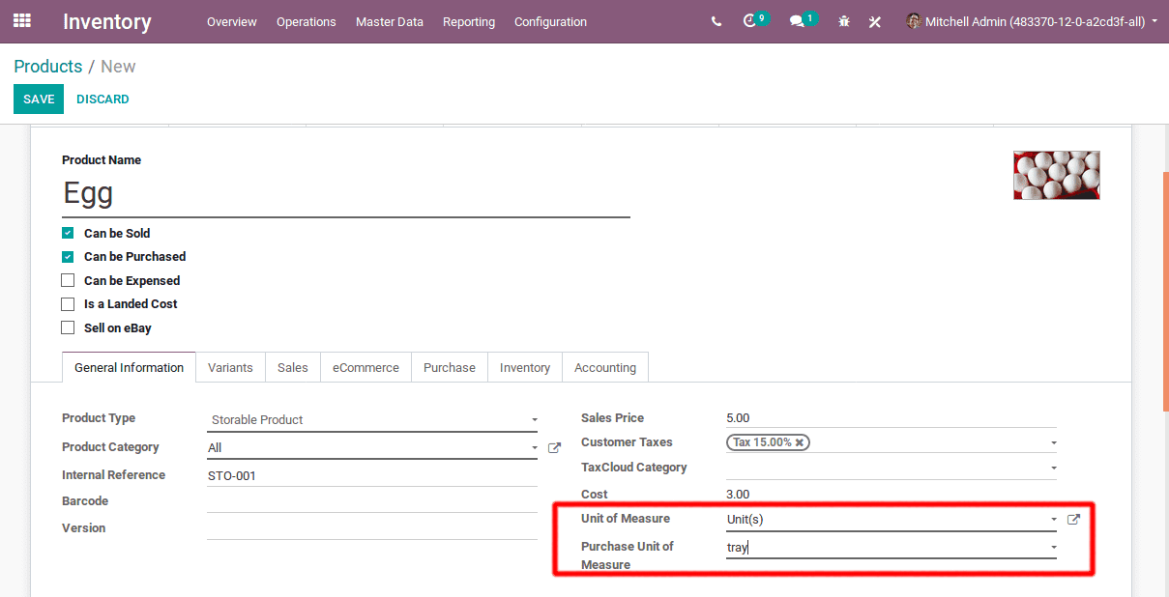1169x597 pixels.
Task: Click the Inventory app title
Action: [x=107, y=21]
